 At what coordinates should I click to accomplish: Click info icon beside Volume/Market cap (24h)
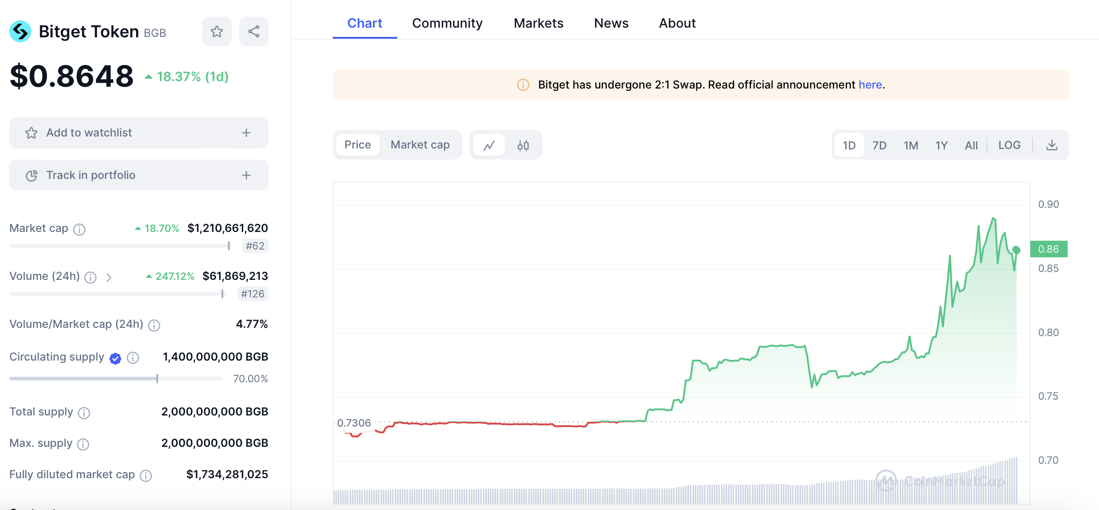[154, 325]
